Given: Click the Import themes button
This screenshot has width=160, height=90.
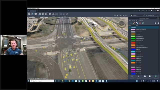Looking at the screenshot, I should (145, 77).
